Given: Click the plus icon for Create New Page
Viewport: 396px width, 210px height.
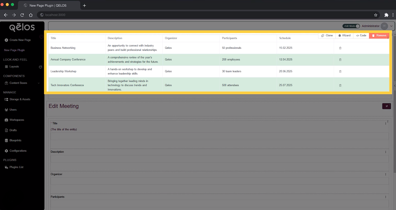Looking at the screenshot, I should pos(6,40).
